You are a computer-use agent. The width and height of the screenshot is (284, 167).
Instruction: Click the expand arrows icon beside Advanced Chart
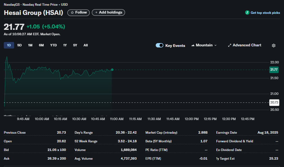click(x=229, y=45)
